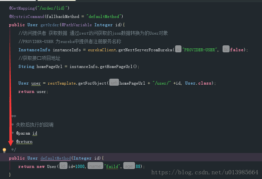262x179 pixels.
Task: Click the 'return user;' statement
Action: point(33,91)
